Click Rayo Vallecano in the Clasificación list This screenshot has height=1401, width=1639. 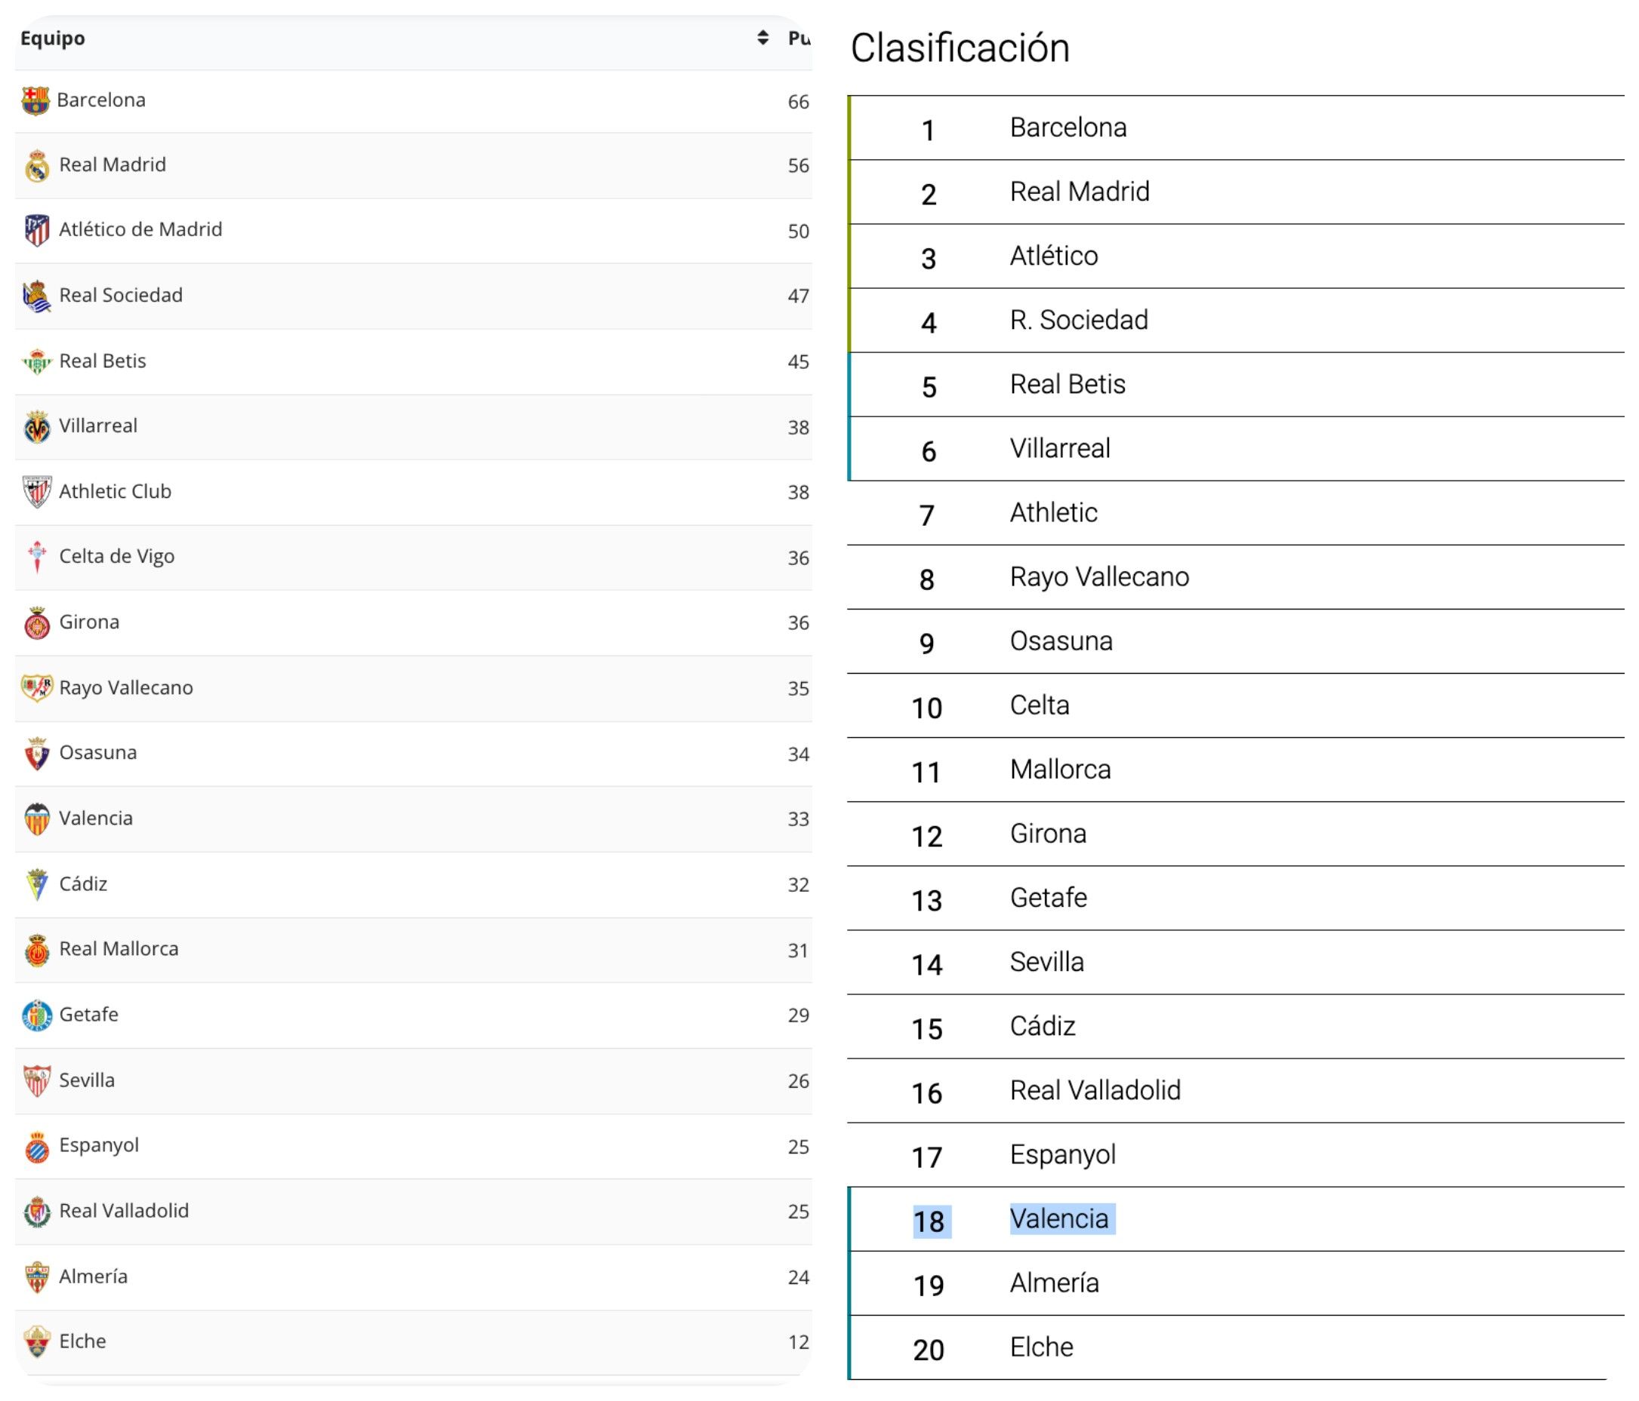click(1099, 577)
